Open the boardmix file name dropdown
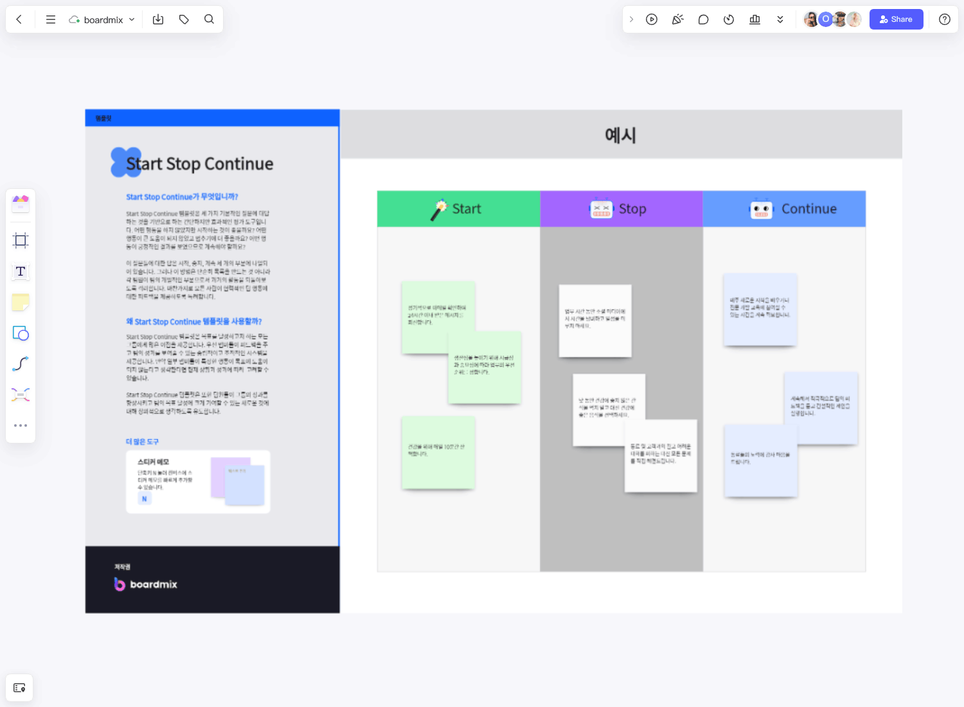Screen dimensions: 964x707 click(102, 19)
